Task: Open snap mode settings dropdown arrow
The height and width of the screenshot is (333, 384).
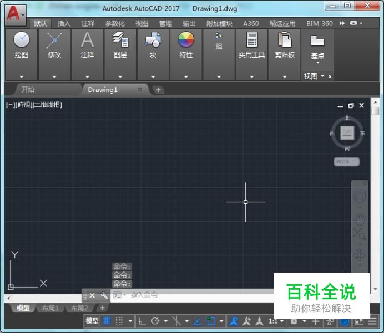Action: coord(130,321)
